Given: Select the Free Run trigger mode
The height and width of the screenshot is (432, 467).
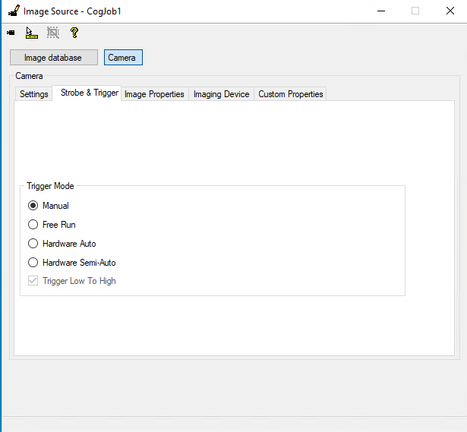Looking at the screenshot, I should (x=33, y=225).
